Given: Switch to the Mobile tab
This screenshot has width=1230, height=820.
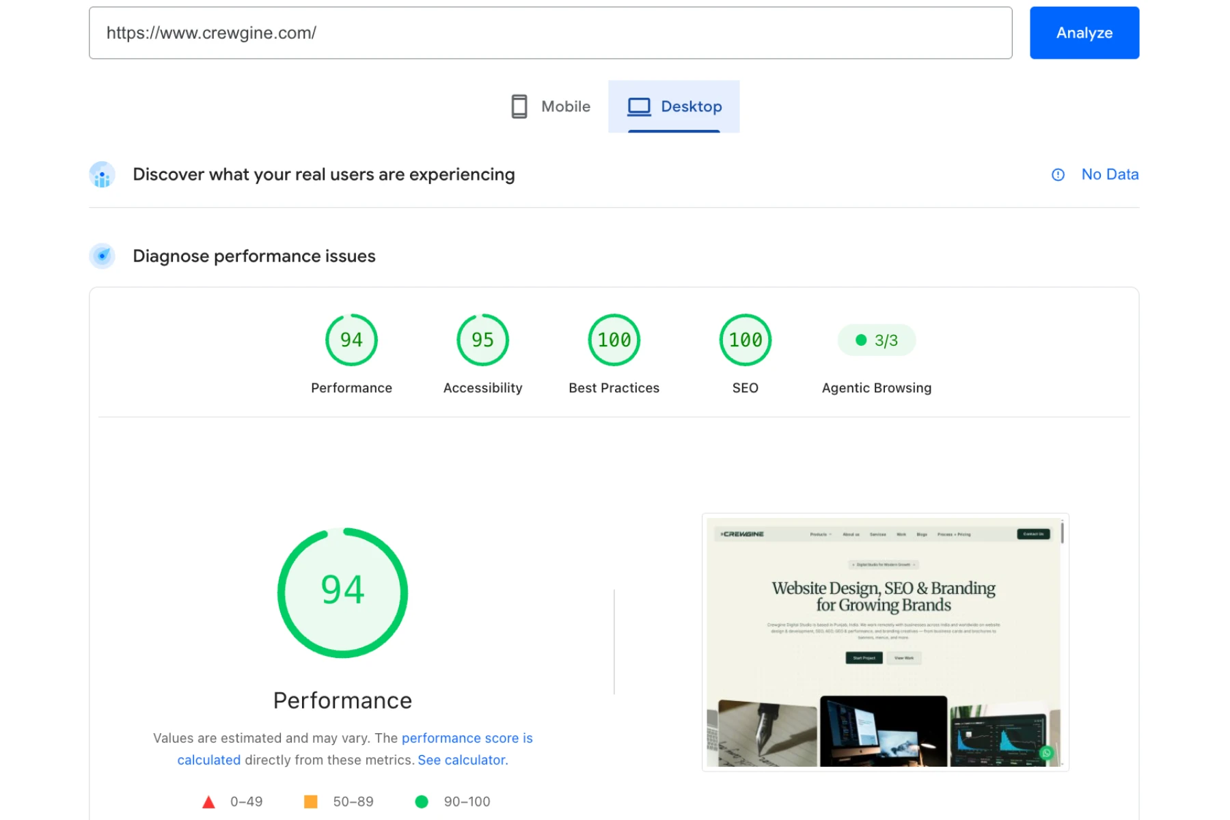Looking at the screenshot, I should pos(551,107).
